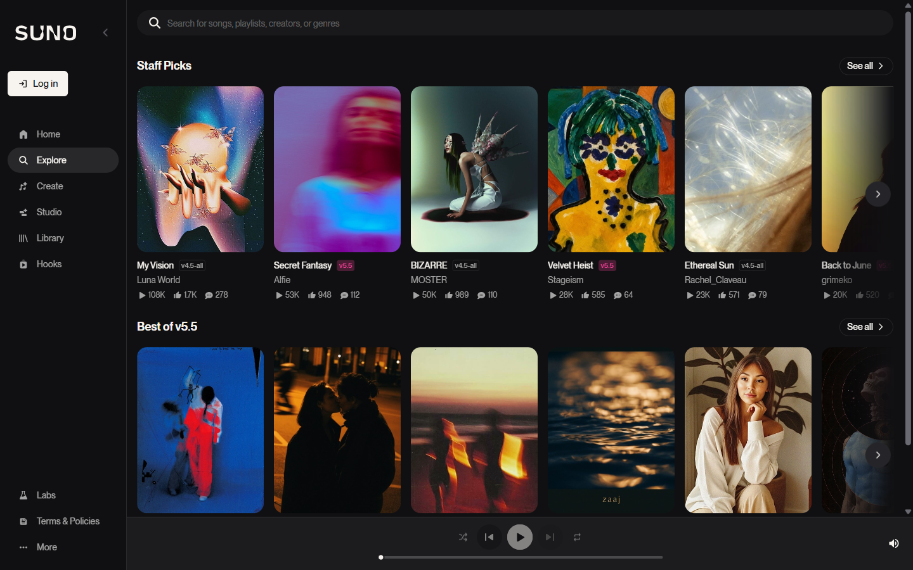Click the like icon on Secret Fantasy

(312, 295)
